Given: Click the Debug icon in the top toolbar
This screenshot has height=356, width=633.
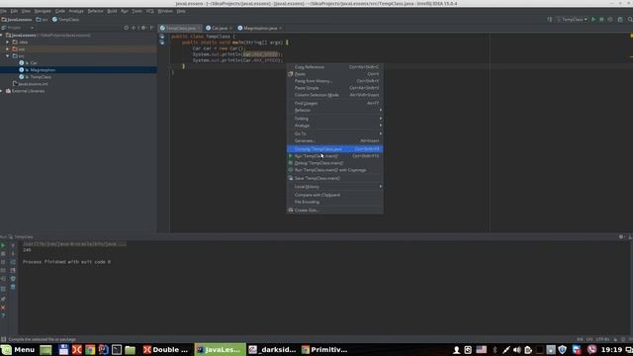Looking at the screenshot, I should click(x=601, y=20).
